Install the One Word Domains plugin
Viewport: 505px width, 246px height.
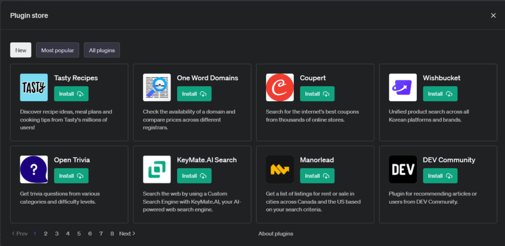pos(194,94)
